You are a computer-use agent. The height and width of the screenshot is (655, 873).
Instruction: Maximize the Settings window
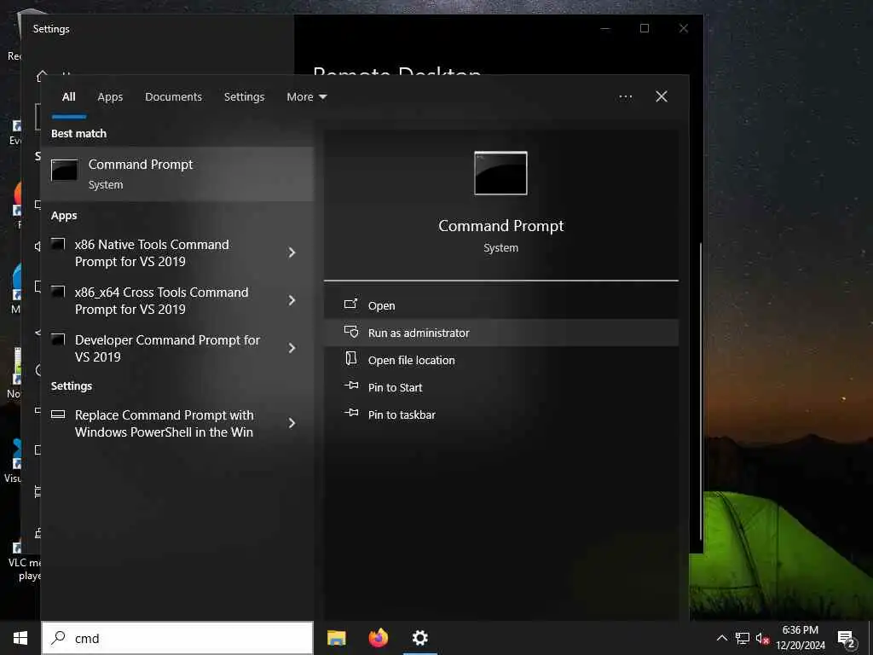pyautogui.click(x=645, y=28)
